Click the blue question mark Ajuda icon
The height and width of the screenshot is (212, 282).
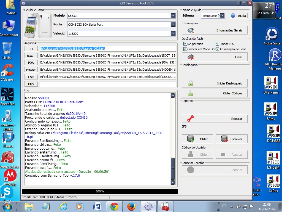pos(233,16)
